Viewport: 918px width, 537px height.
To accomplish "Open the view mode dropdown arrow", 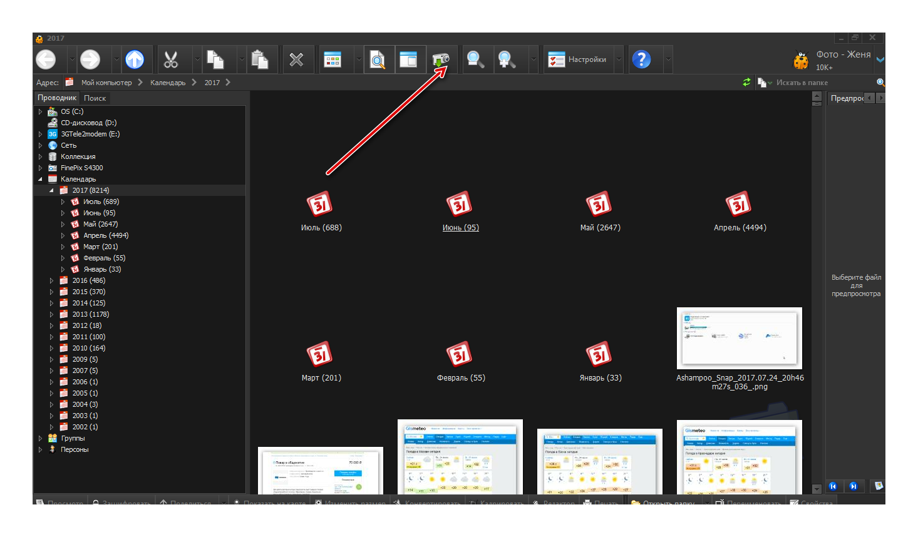I will pyautogui.click(x=358, y=59).
